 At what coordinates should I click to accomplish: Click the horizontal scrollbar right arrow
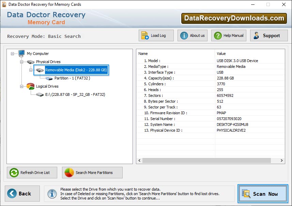click(x=281, y=161)
